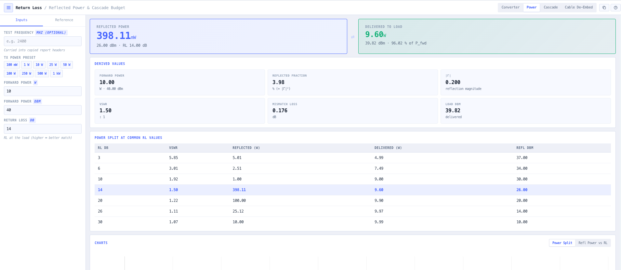The height and width of the screenshot is (270, 621).
Task: Choose the 25 W power preset
Action: click(x=53, y=65)
